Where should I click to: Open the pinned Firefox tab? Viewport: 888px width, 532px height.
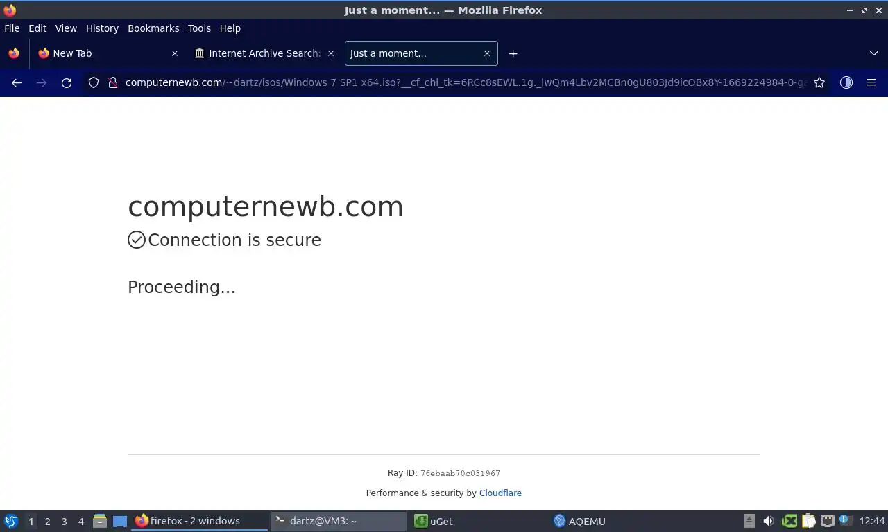(14, 53)
